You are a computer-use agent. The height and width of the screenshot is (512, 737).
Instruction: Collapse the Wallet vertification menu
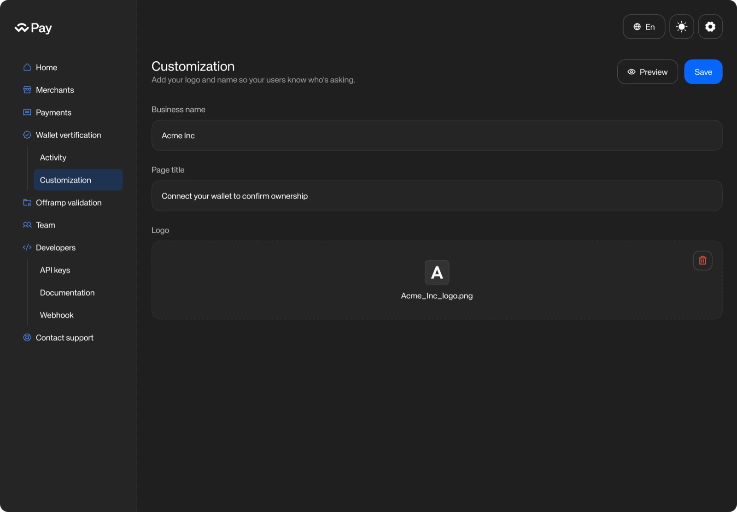point(68,135)
